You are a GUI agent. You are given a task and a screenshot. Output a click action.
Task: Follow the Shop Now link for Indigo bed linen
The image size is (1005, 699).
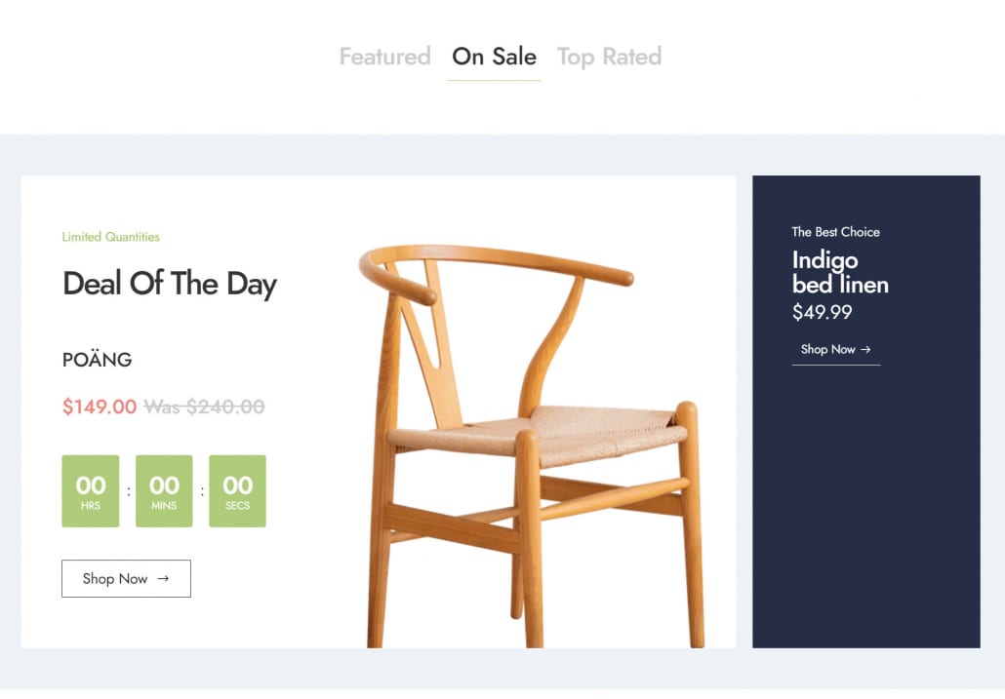click(828, 349)
